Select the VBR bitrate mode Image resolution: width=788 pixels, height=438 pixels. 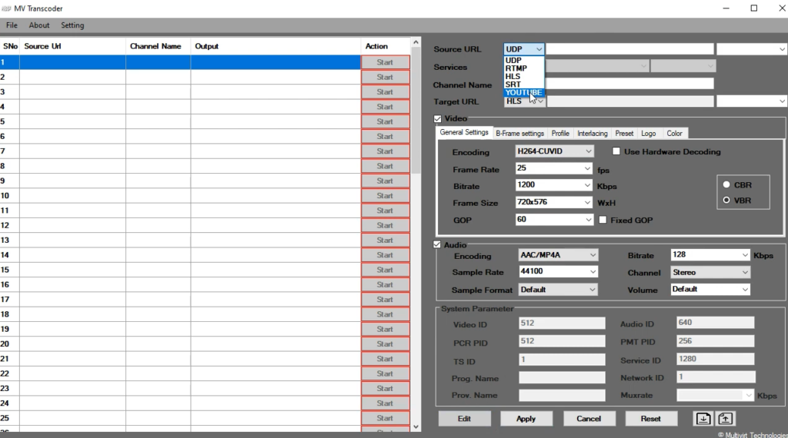(726, 201)
